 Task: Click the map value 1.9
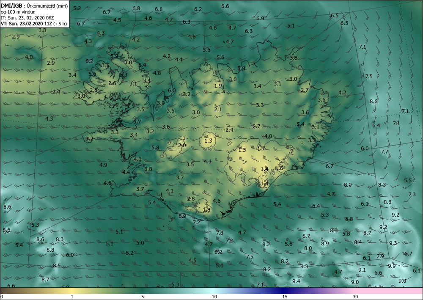(x=218, y=86)
